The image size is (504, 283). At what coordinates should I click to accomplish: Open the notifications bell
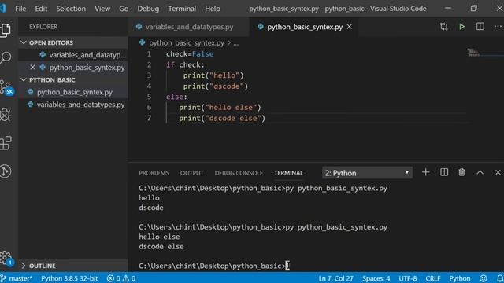(500, 278)
